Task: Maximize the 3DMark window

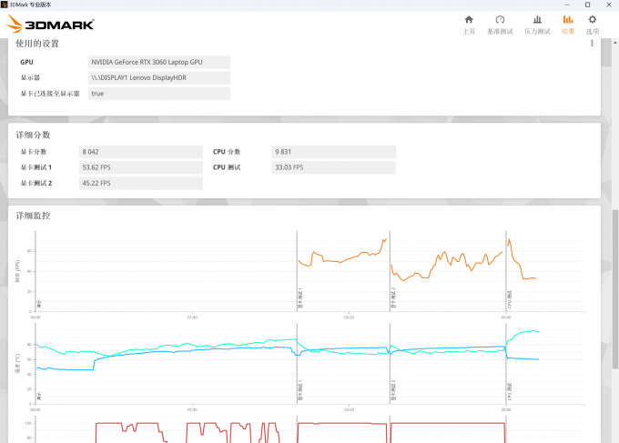Action: pos(587,5)
